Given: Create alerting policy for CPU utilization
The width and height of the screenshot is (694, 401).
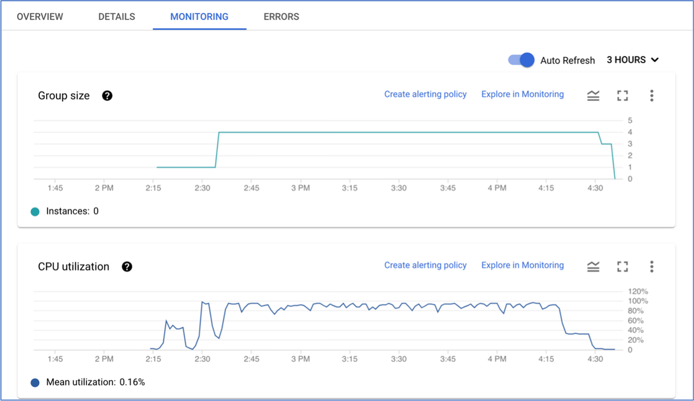Looking at the screenshot, I should pyautogui.click(x=425, y=265).
